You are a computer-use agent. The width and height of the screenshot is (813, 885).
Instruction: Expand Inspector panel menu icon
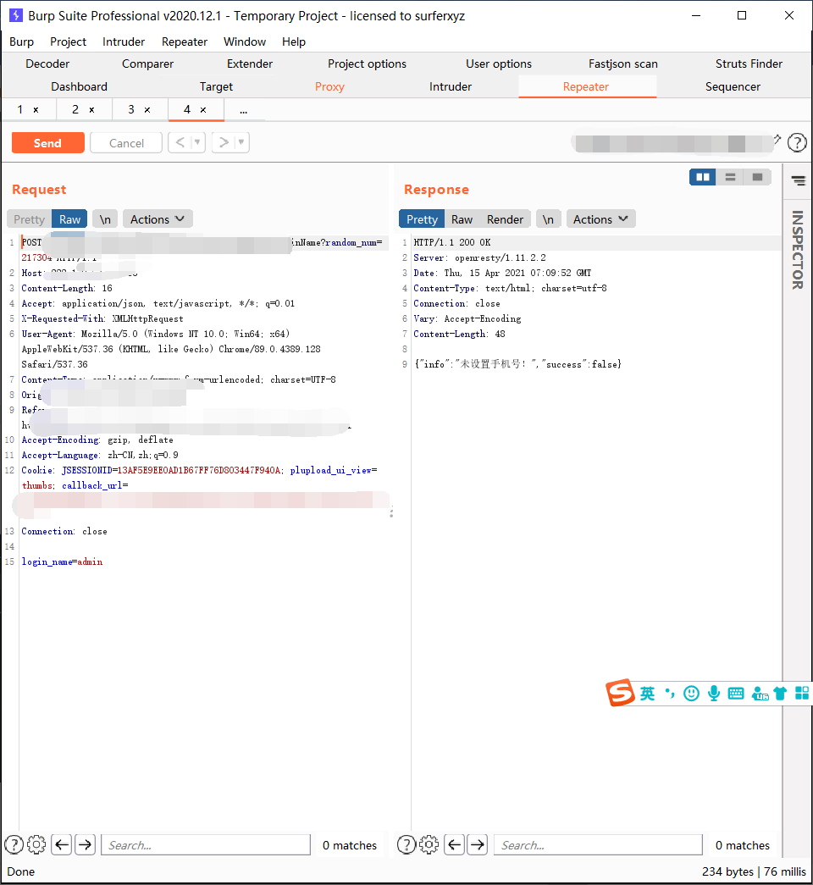[799, 180]
